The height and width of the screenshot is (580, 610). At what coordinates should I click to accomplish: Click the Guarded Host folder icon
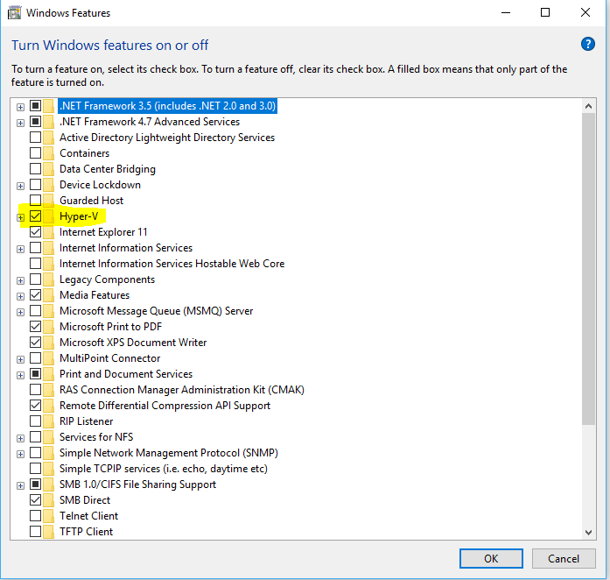point(49,201)
